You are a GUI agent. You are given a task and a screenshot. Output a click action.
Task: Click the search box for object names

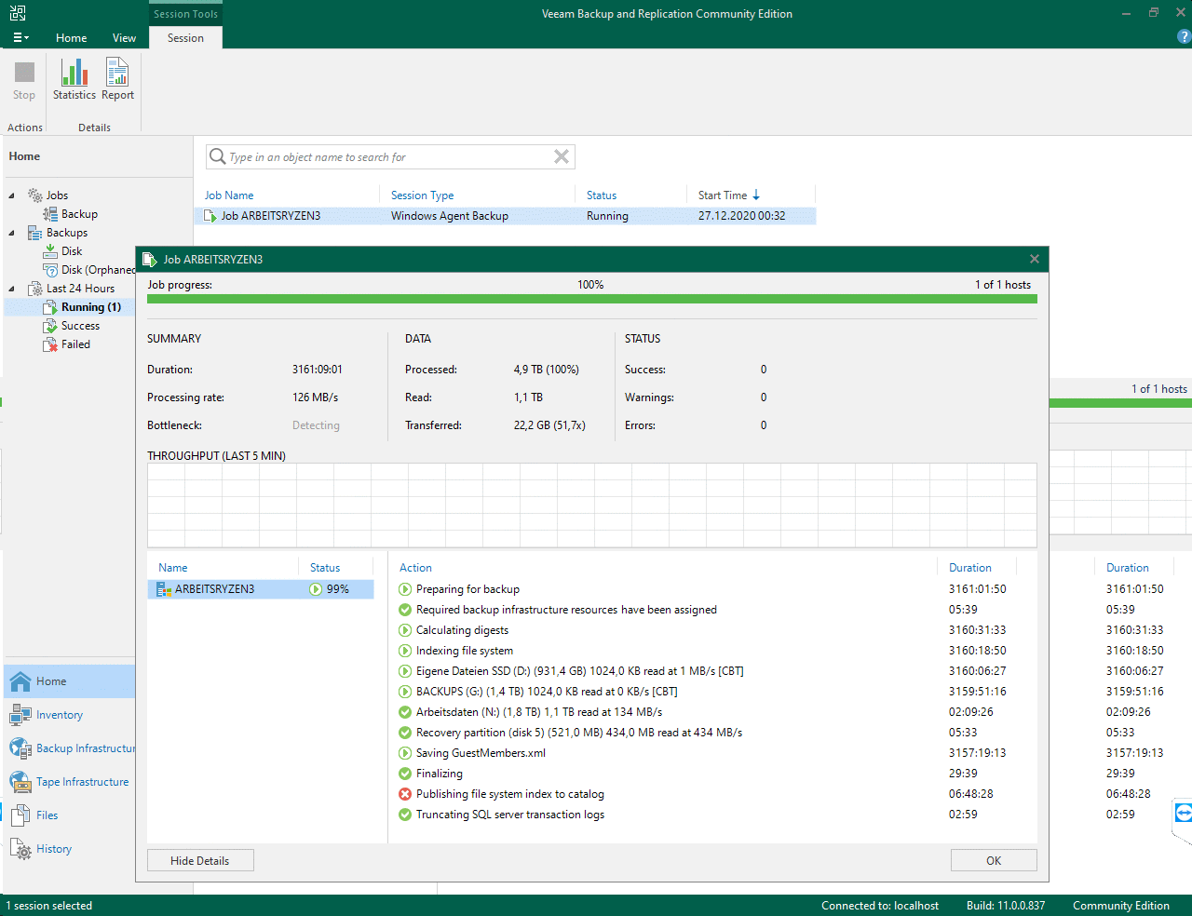(x=389, y=157)
